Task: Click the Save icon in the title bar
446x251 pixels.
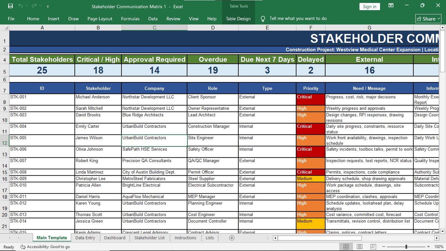Action: coord(10,6)
